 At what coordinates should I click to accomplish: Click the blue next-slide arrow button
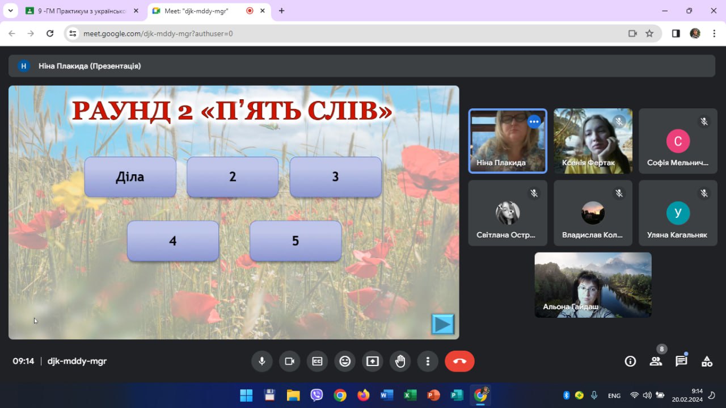[442, 324]
